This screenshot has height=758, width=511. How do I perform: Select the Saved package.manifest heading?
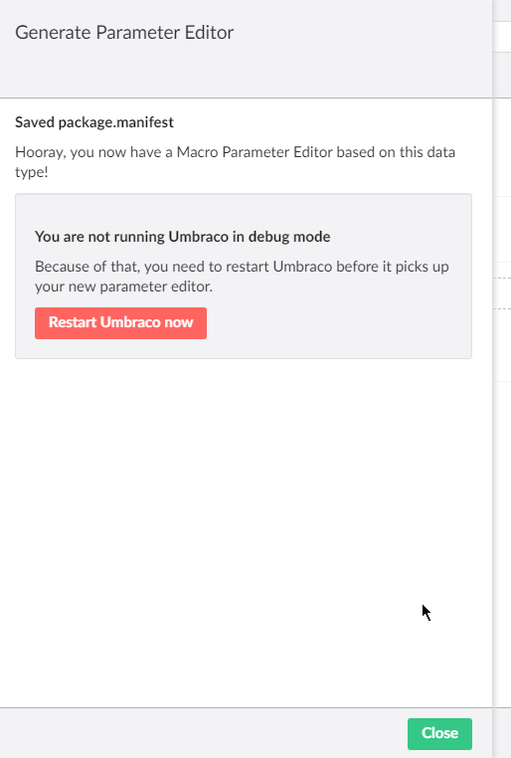pyautogui.click(x=94, y=122)
